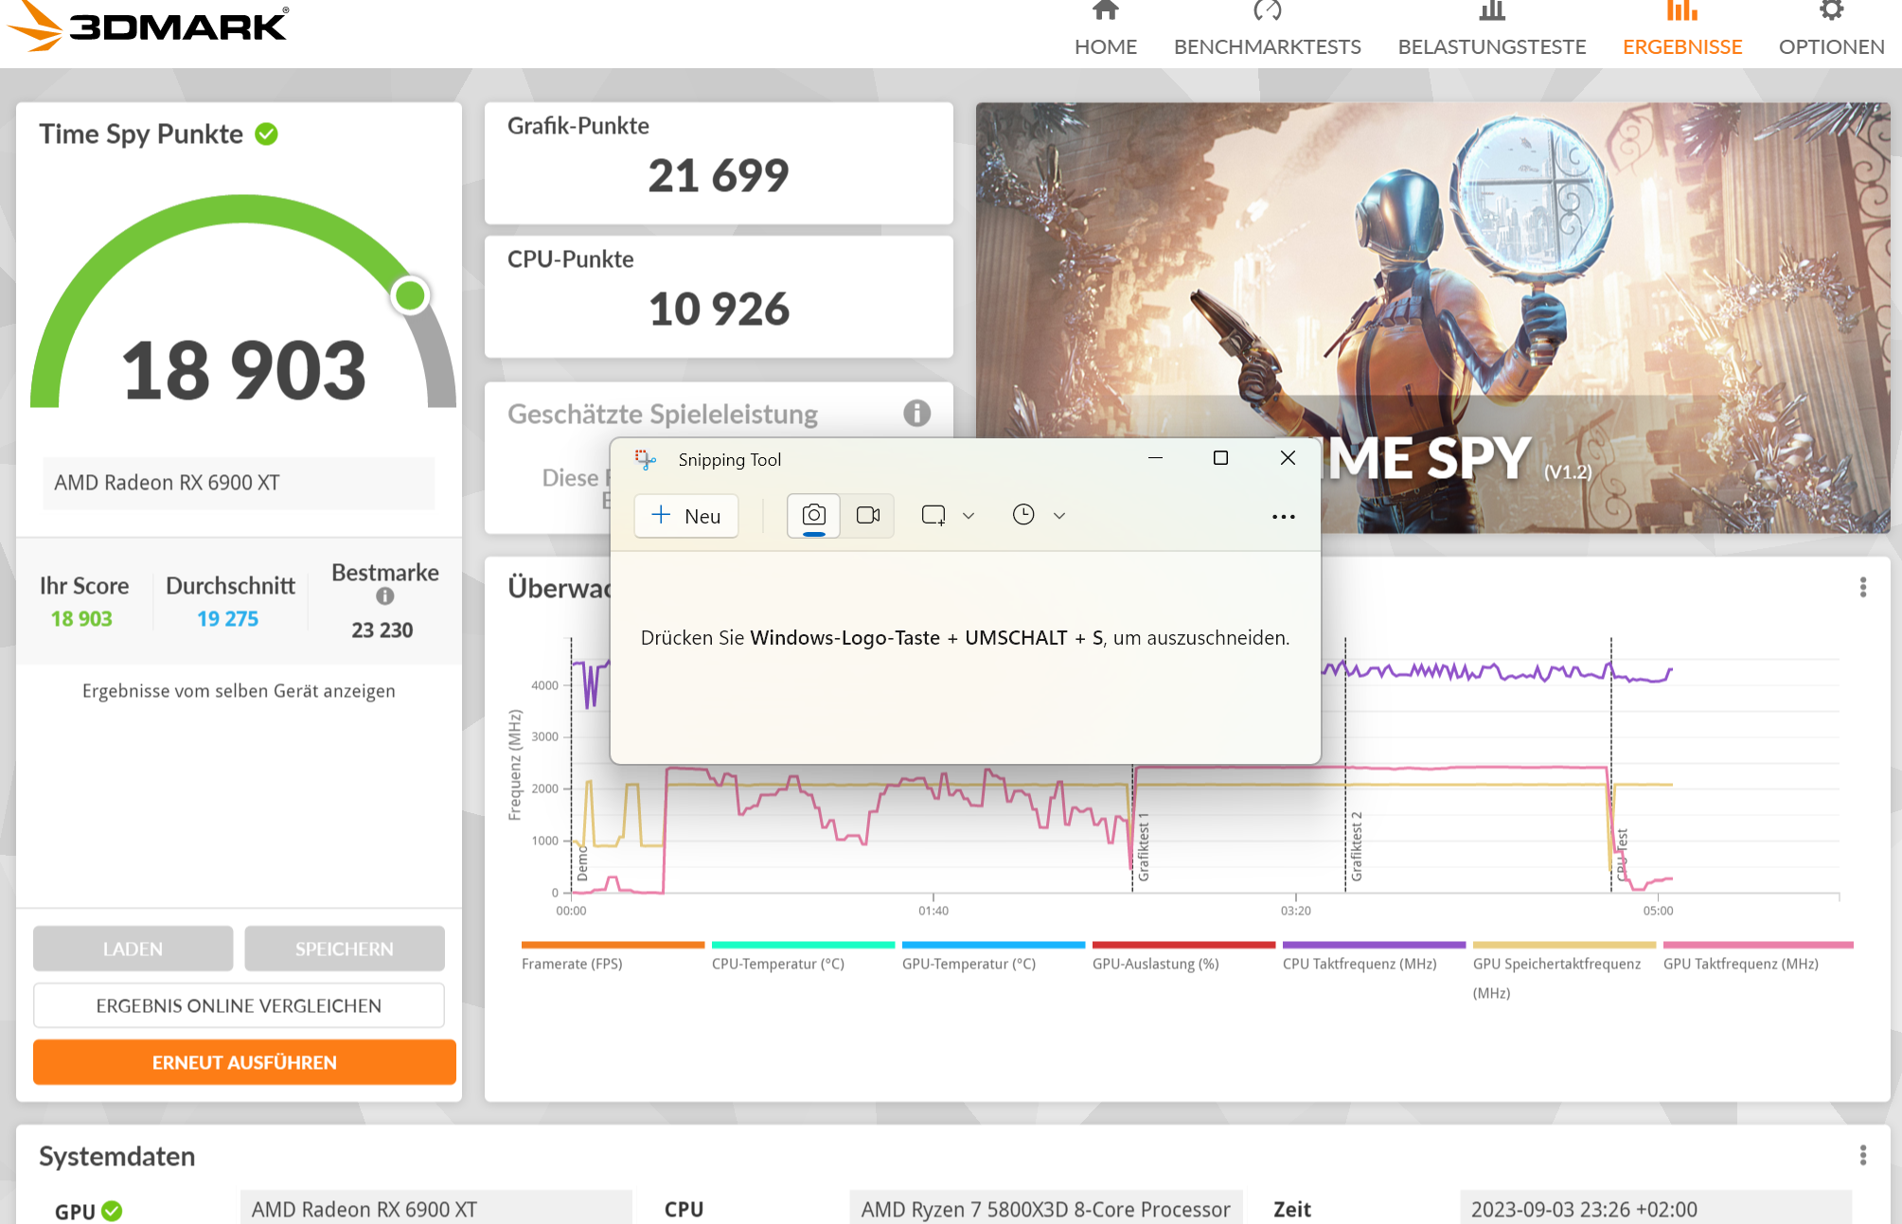Image resolution: width=1902 pixels, height=1224 pixels.
Task: Toggle the CPU Taktfrequenz legend series
Action: coord(1360,964)
